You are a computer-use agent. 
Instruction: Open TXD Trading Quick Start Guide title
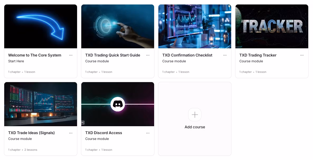[113, 55]
